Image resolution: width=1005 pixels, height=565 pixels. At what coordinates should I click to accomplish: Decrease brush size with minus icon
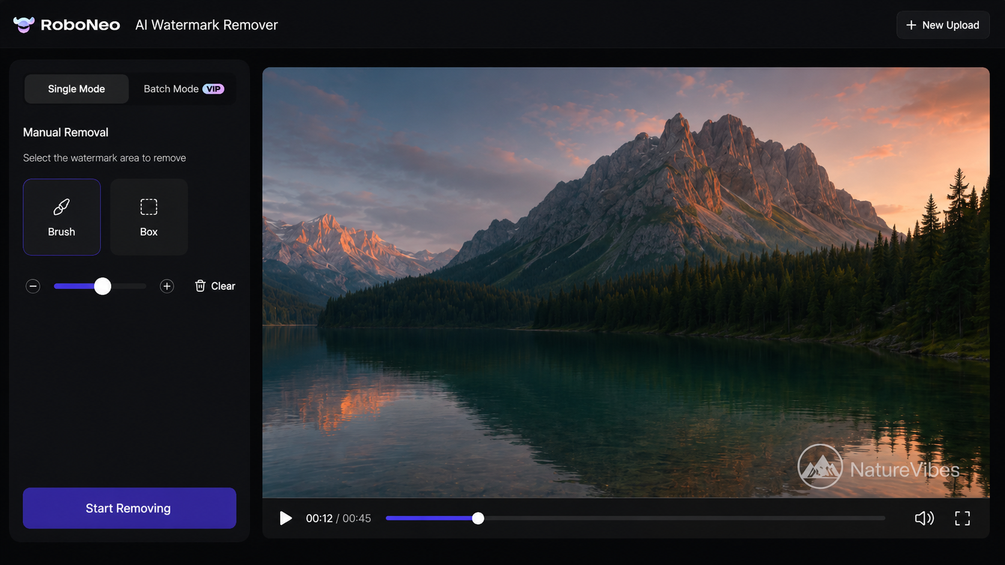(33, 286)
